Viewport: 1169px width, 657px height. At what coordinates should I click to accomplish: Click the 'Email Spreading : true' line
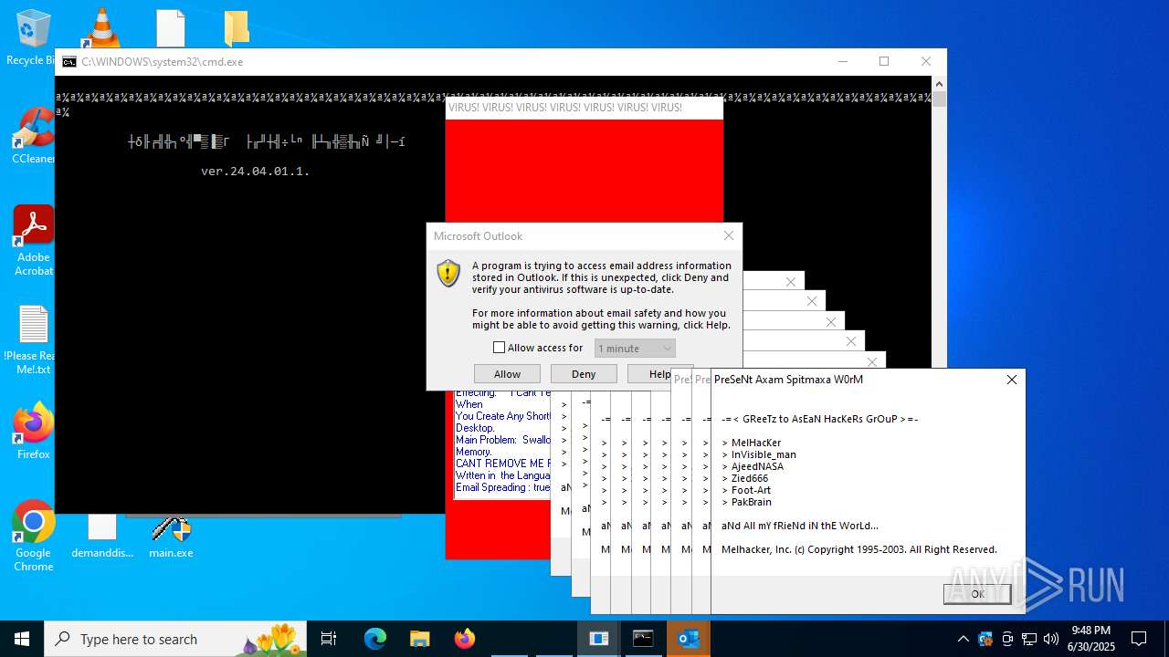(502, 487)
